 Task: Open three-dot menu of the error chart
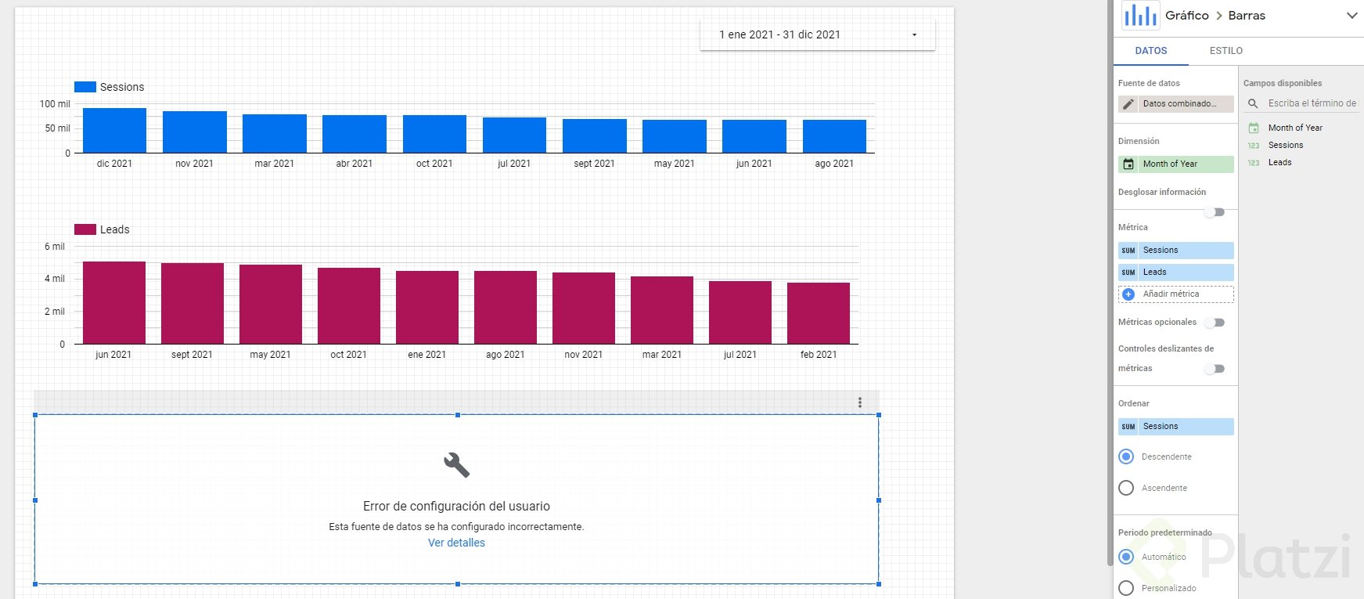tap(859, 402)
